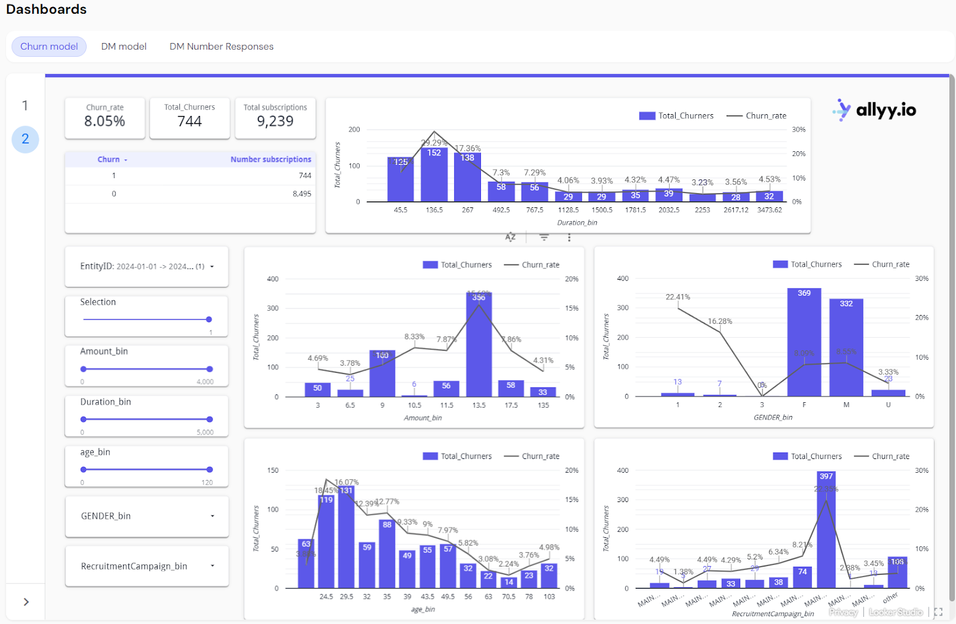The width and height of the screenshot is (956, 624).
Task: Toggle Churn_rate legend in Duration_bin chart
Action: point(756,116)
